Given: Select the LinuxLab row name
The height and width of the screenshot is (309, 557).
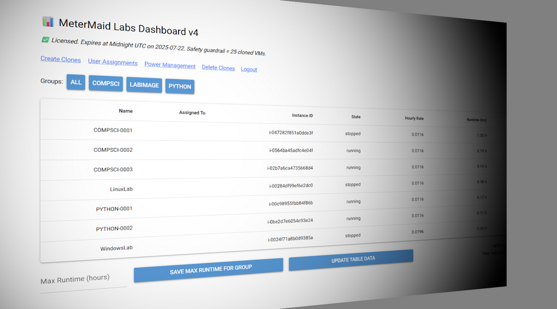Looking at the screenshot, I should point(121,189).
